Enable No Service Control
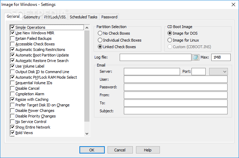 tap(12, 122)
